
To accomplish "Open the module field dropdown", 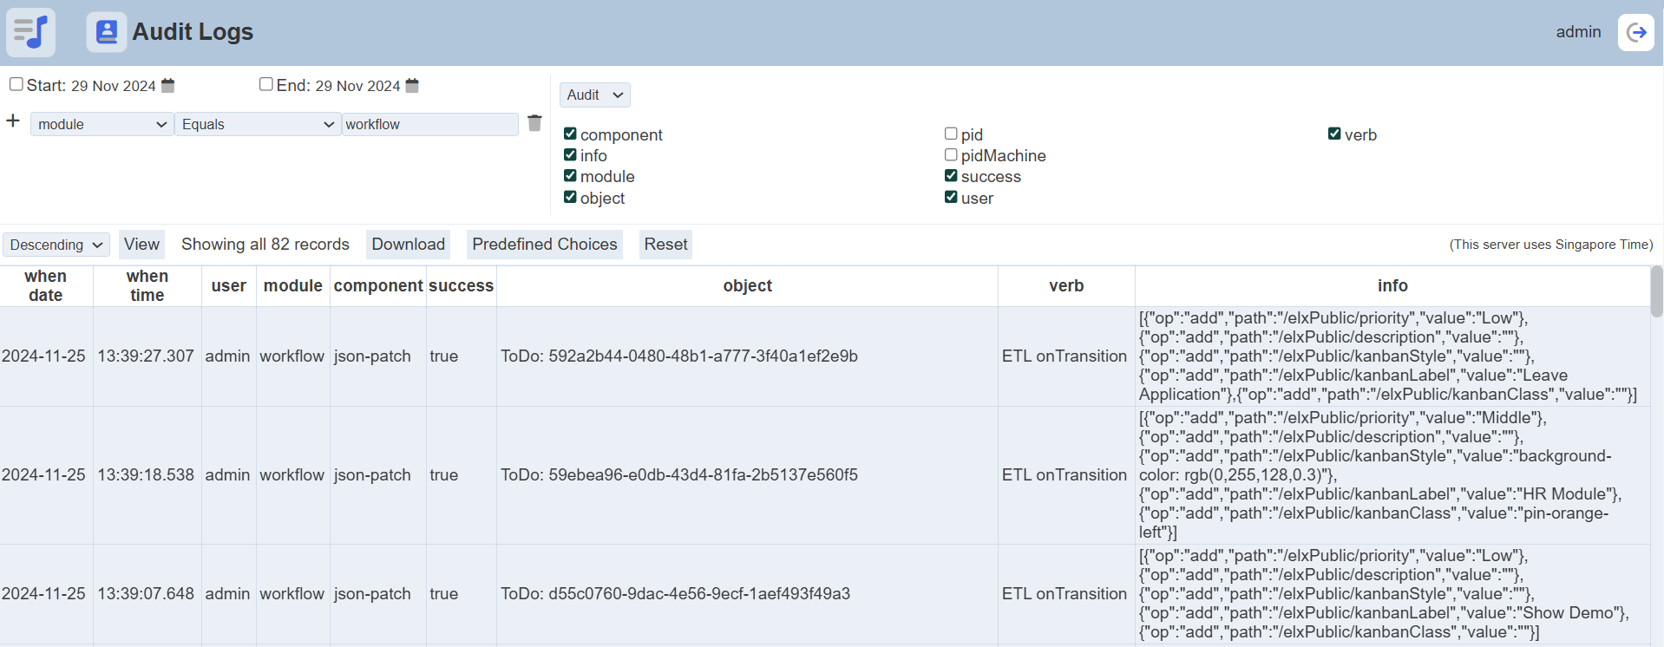I will pos(102,124).
